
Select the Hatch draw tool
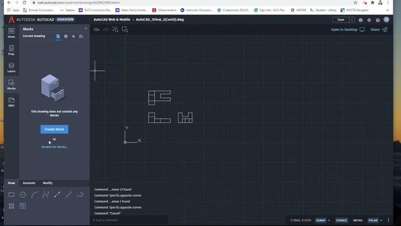click(x=11, y=206)
